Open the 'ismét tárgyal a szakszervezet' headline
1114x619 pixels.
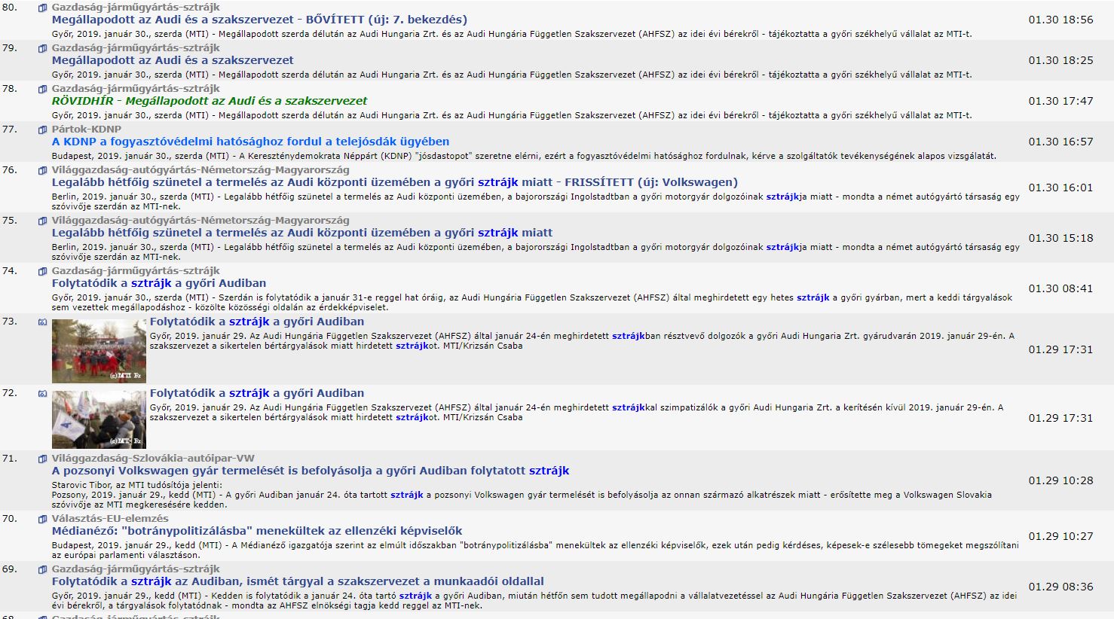click(298, 581)
